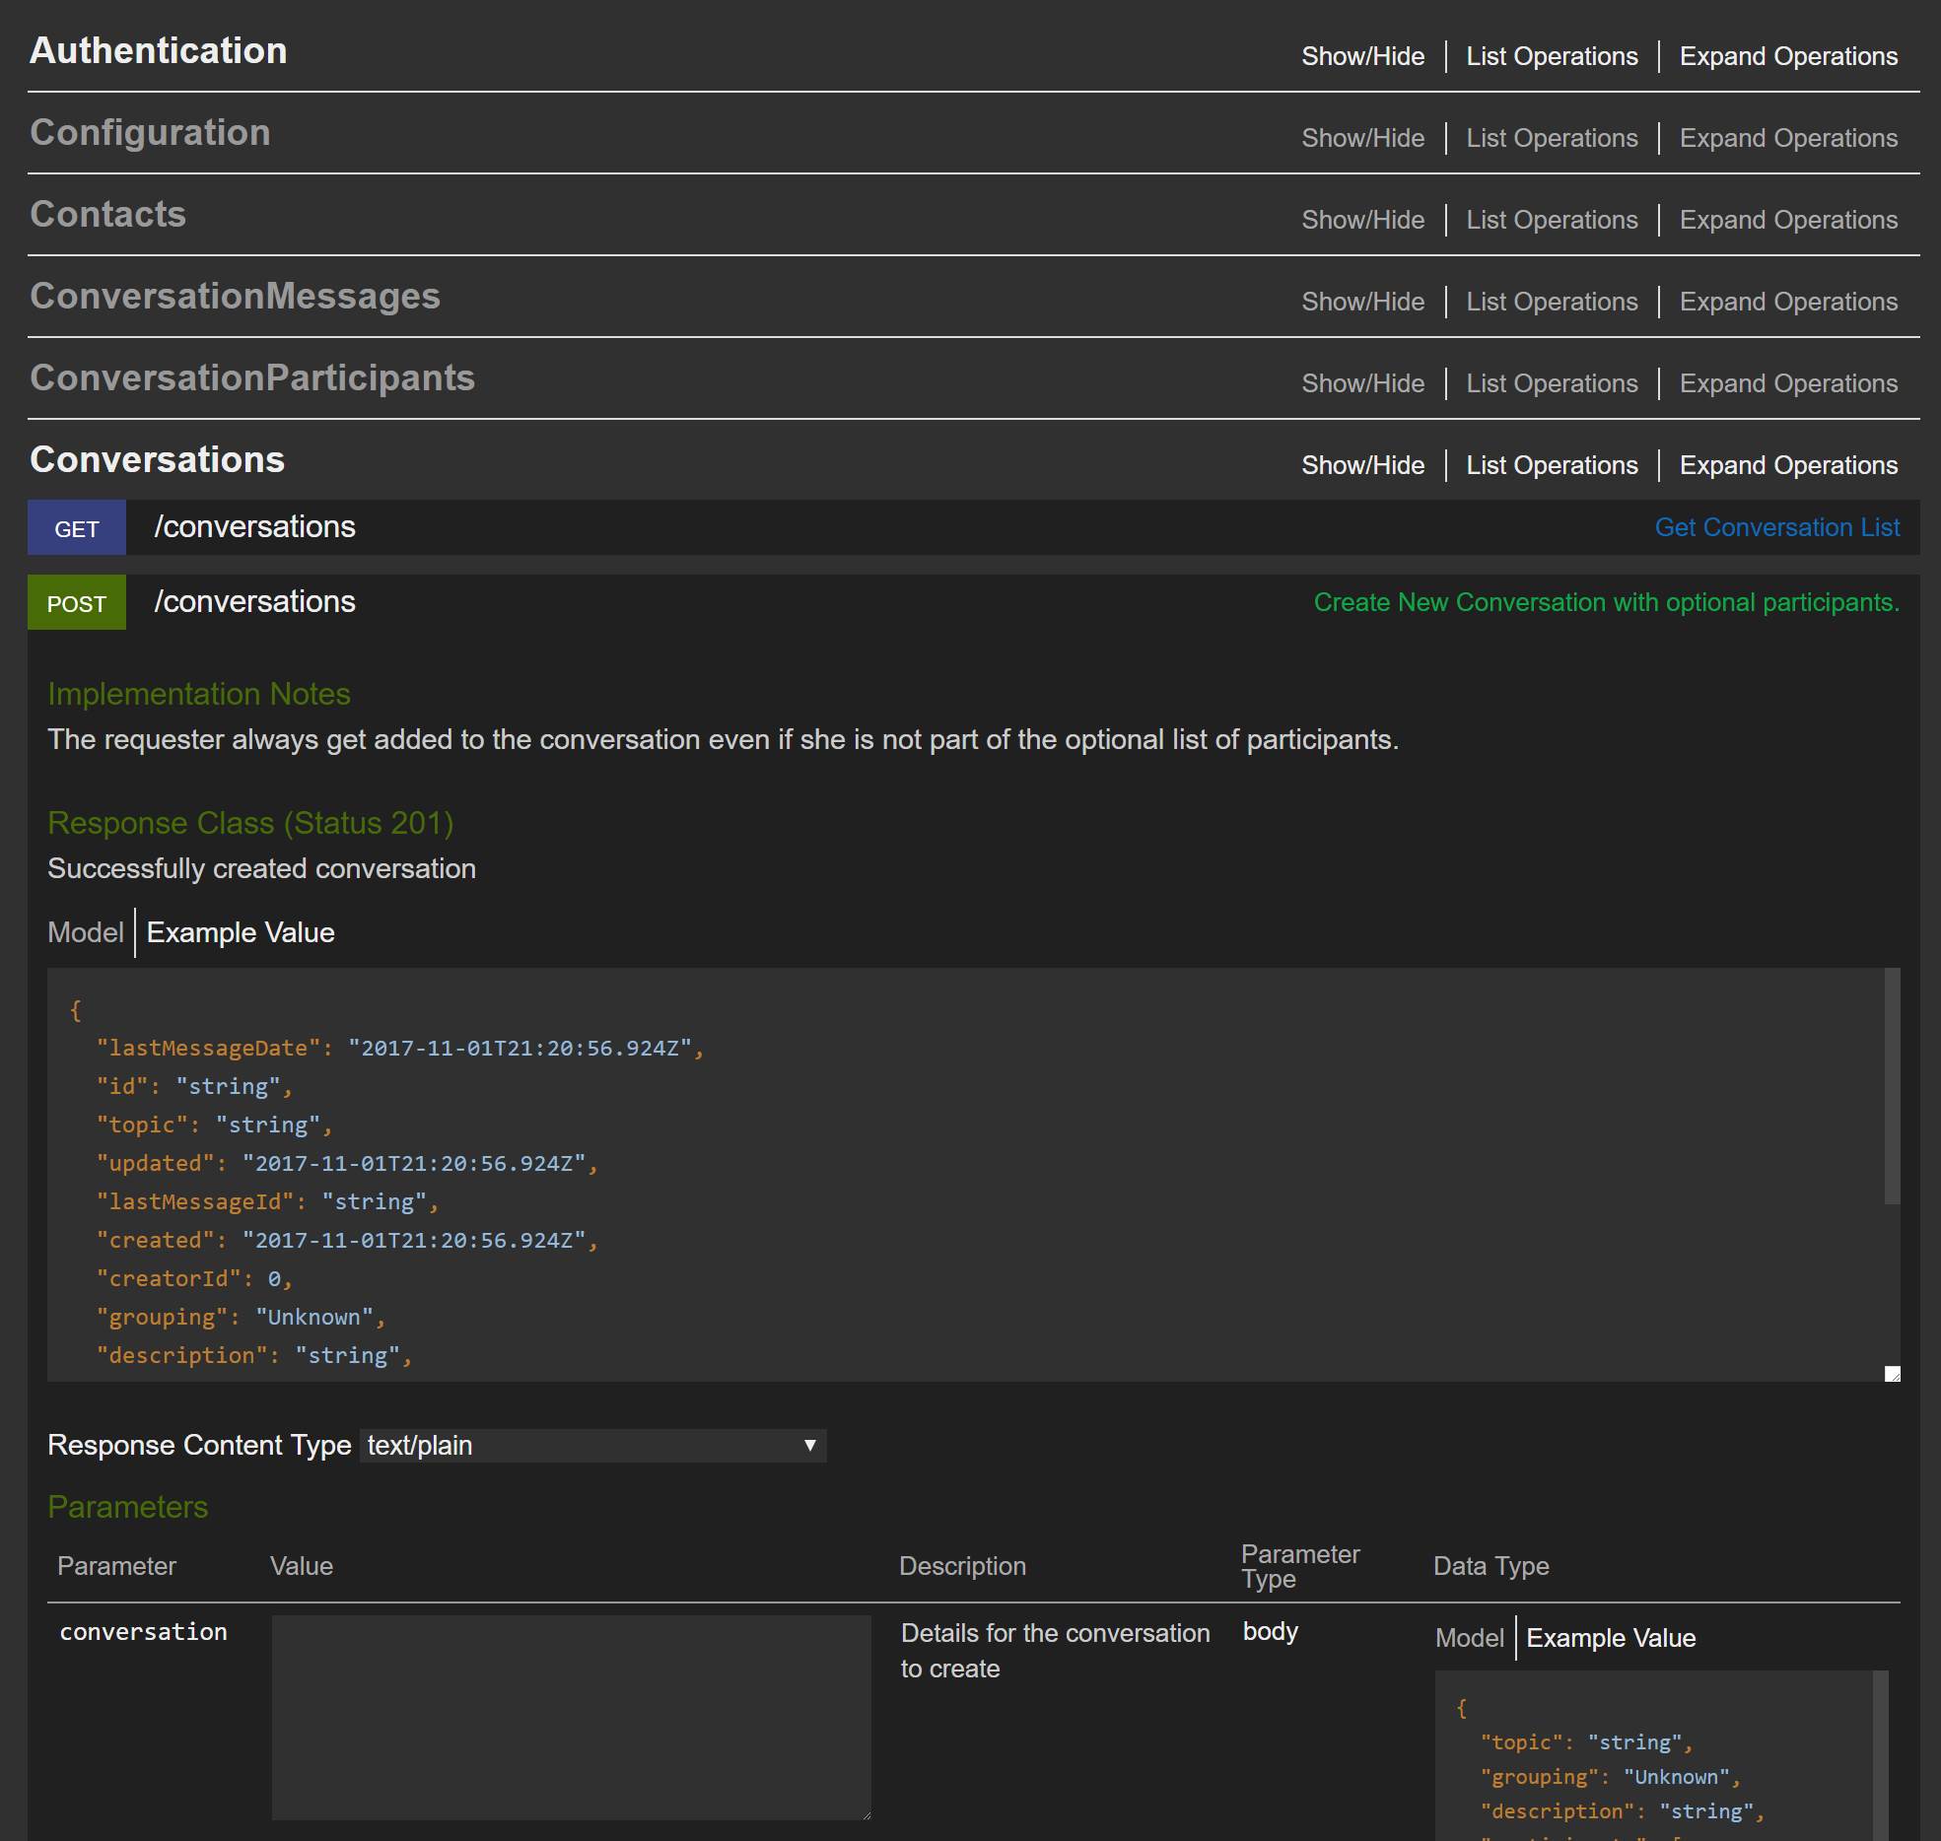Toggle Show/Hide for Conversations
Screen dimensions: 1941x1841
click(1362, 465)
